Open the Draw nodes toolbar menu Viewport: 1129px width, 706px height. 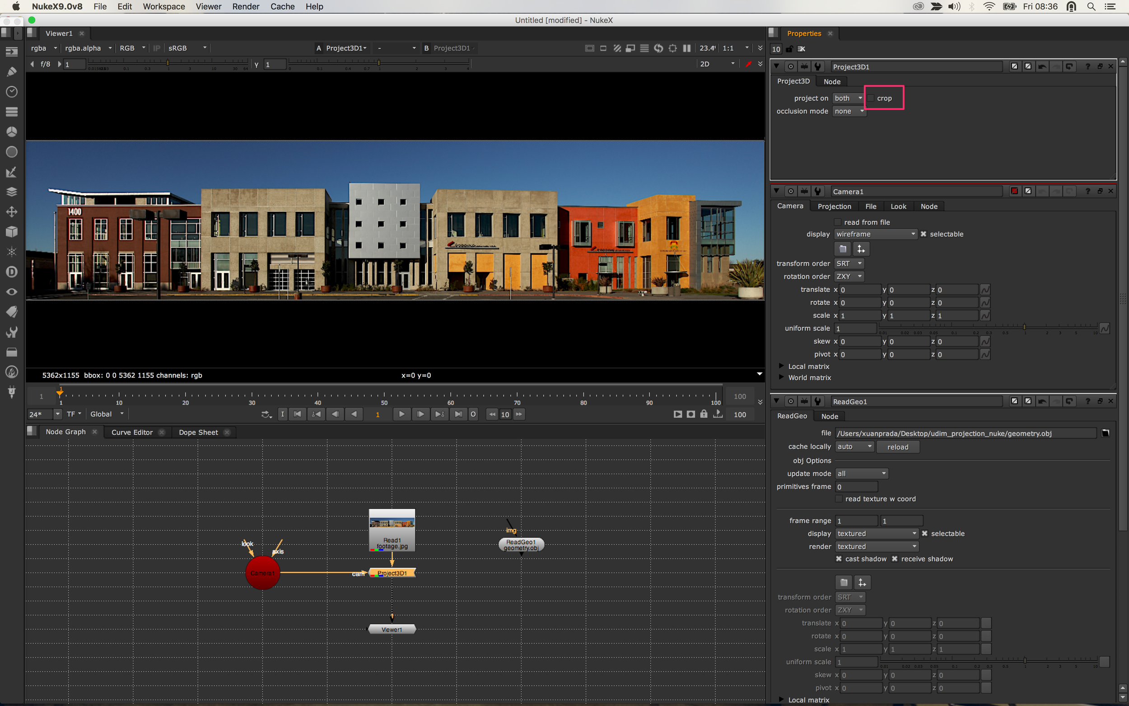[12, 72]
